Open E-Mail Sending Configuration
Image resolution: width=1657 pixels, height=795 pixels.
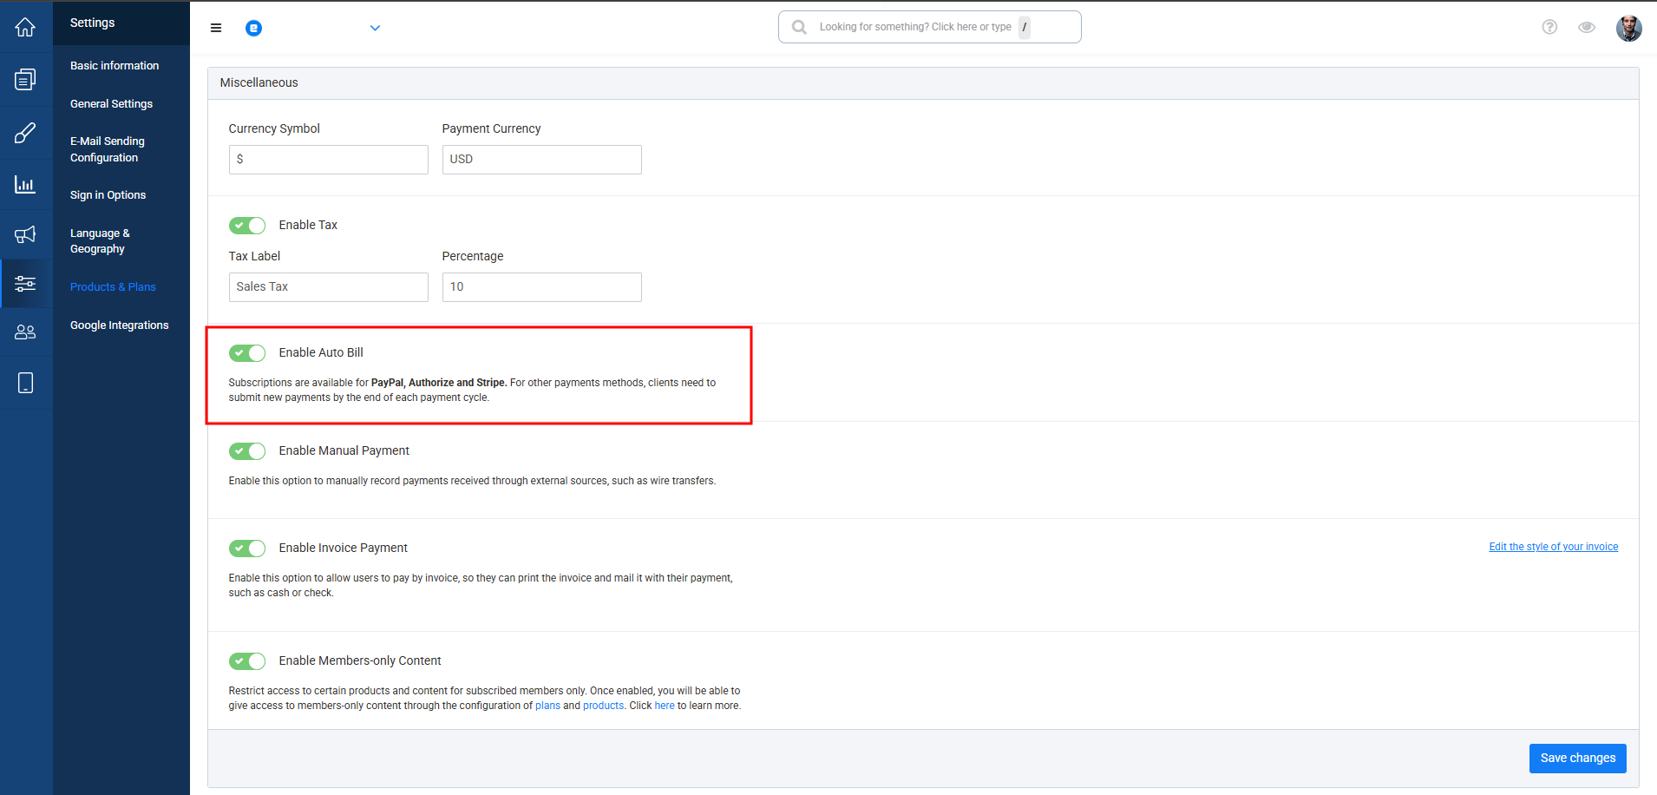[x=108, y=149]
